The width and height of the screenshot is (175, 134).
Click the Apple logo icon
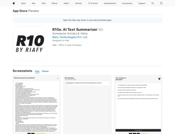[14, 3]
